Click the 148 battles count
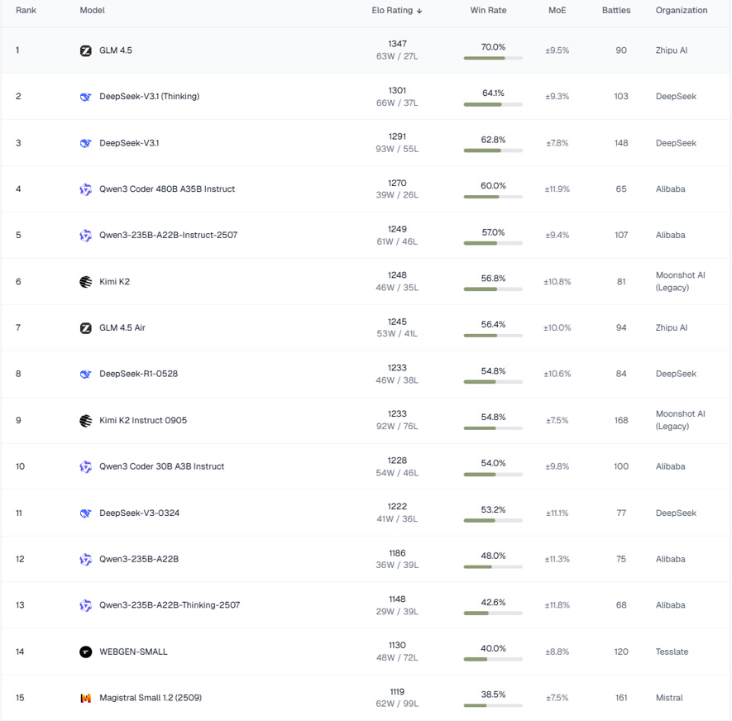732x721 pixels. [621, 143]
